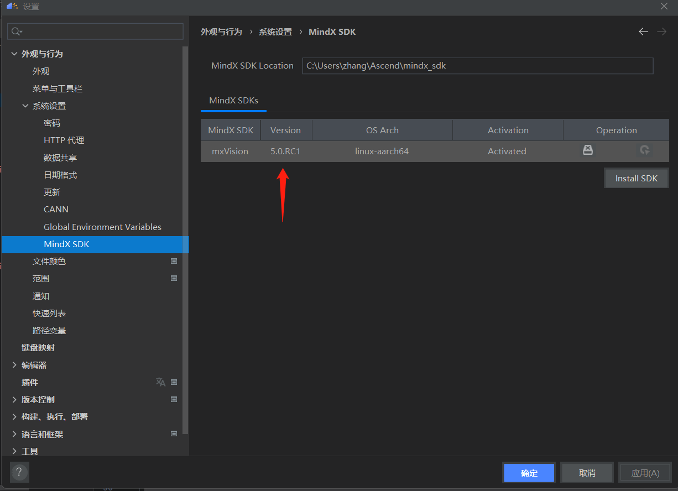Click the Install SDK button

point(637,179)
